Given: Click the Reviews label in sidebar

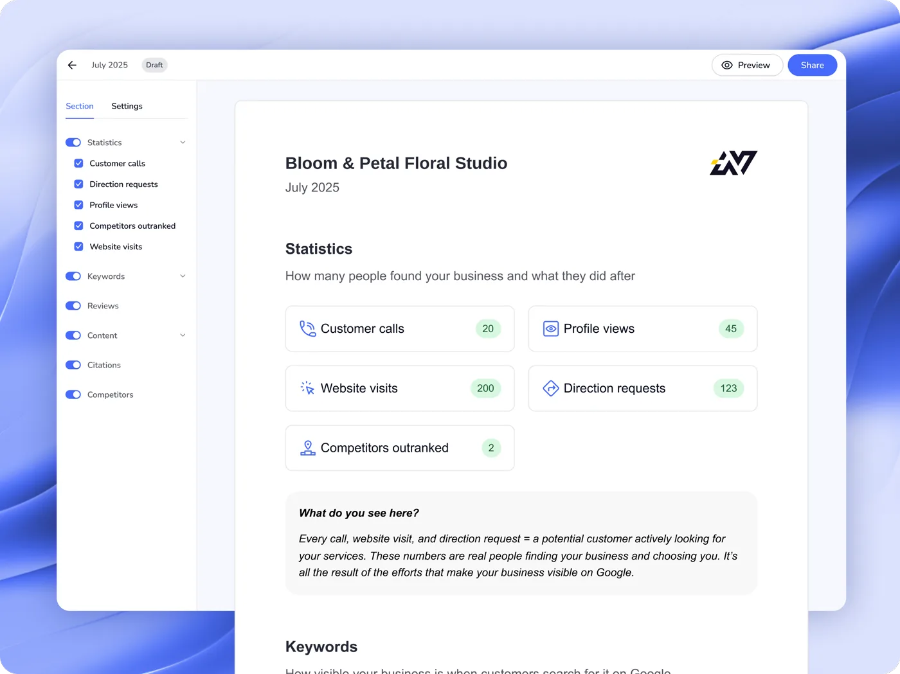Looking at the screenshot, I should click(x=103, y=306).
